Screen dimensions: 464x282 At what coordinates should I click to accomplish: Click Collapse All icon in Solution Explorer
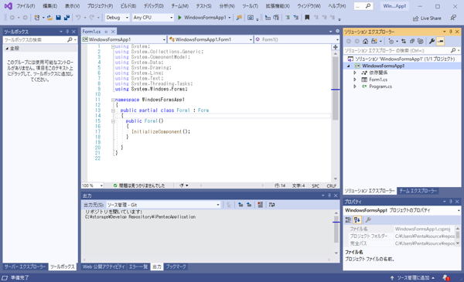(x=412, y=42)
